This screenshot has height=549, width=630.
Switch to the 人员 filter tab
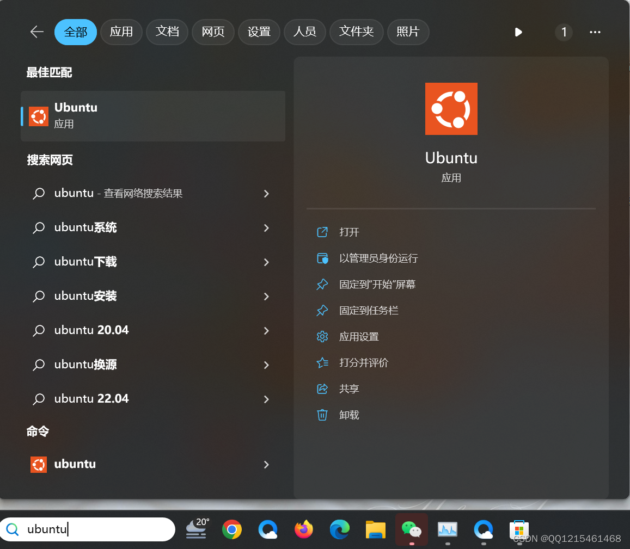pos(304,32)
